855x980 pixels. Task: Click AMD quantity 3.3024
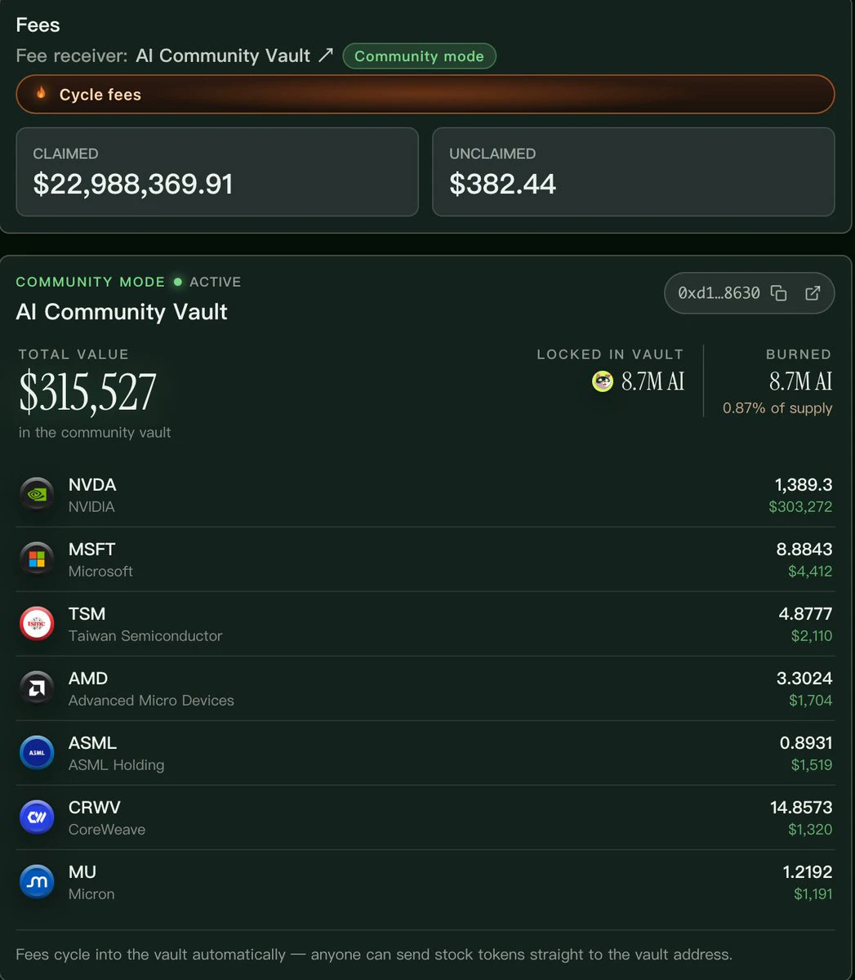point(804,679)
